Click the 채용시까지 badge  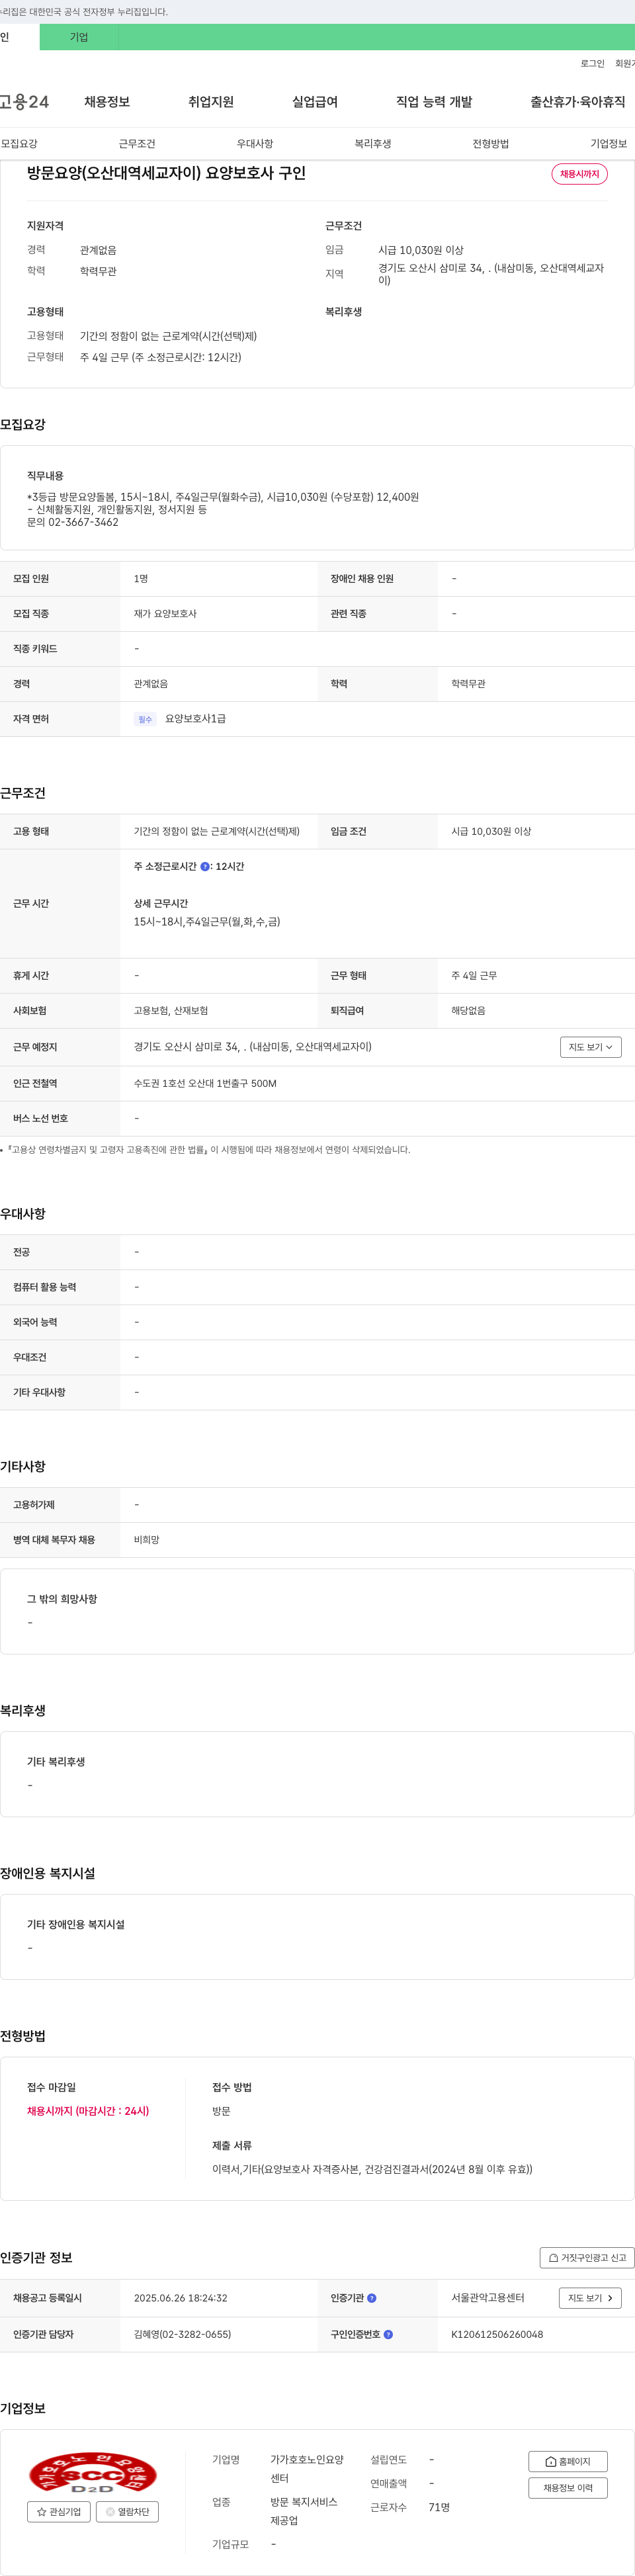(580, 174)
